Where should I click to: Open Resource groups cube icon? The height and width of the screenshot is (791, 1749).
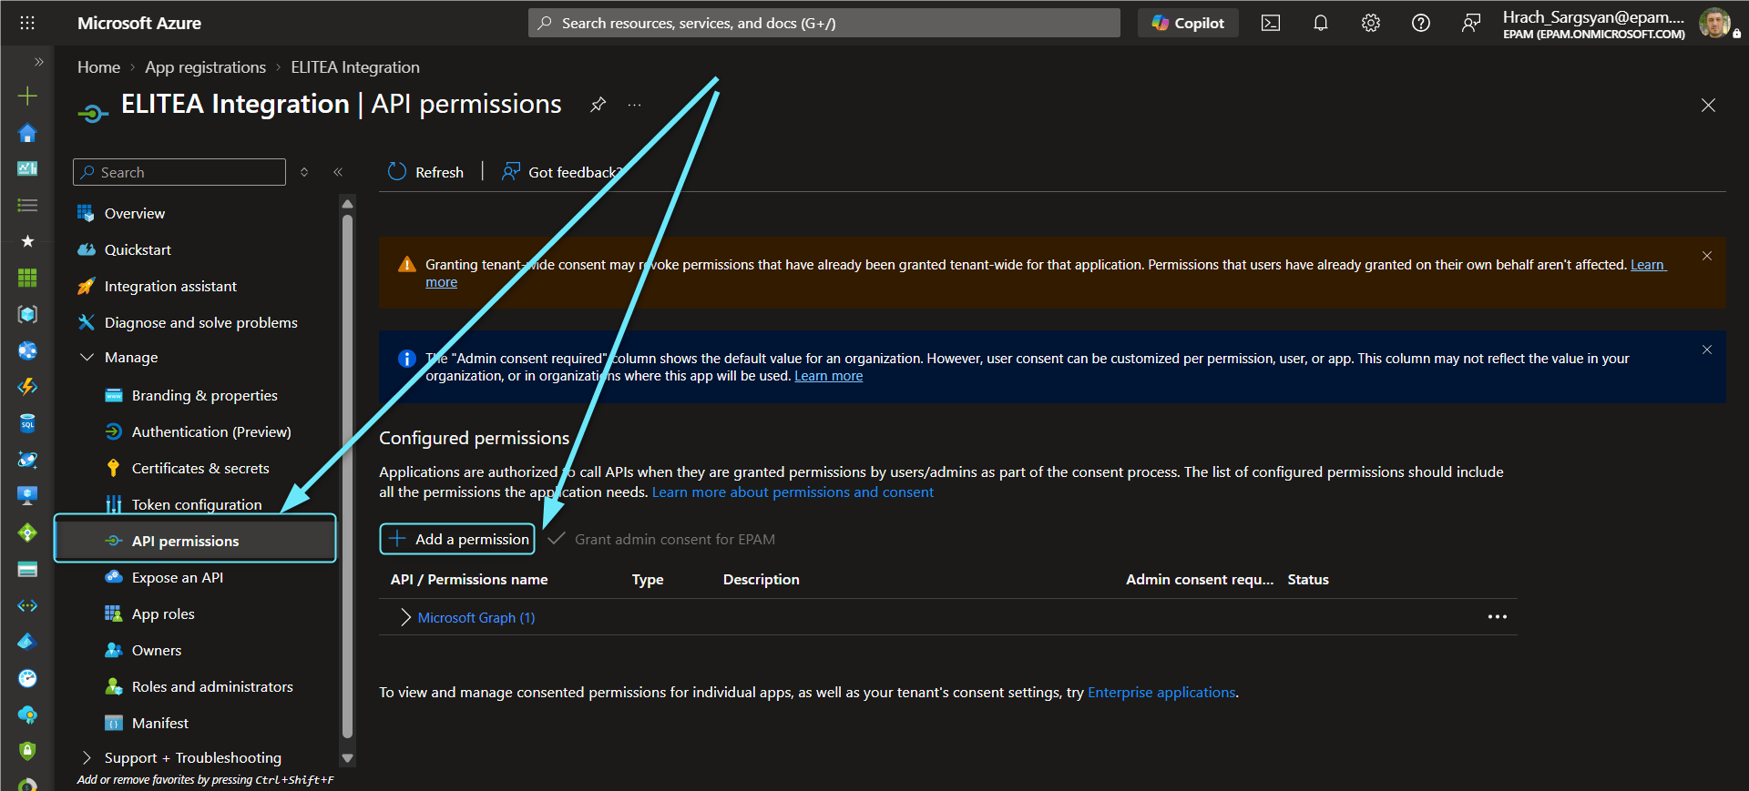click(x=27, y=314)
